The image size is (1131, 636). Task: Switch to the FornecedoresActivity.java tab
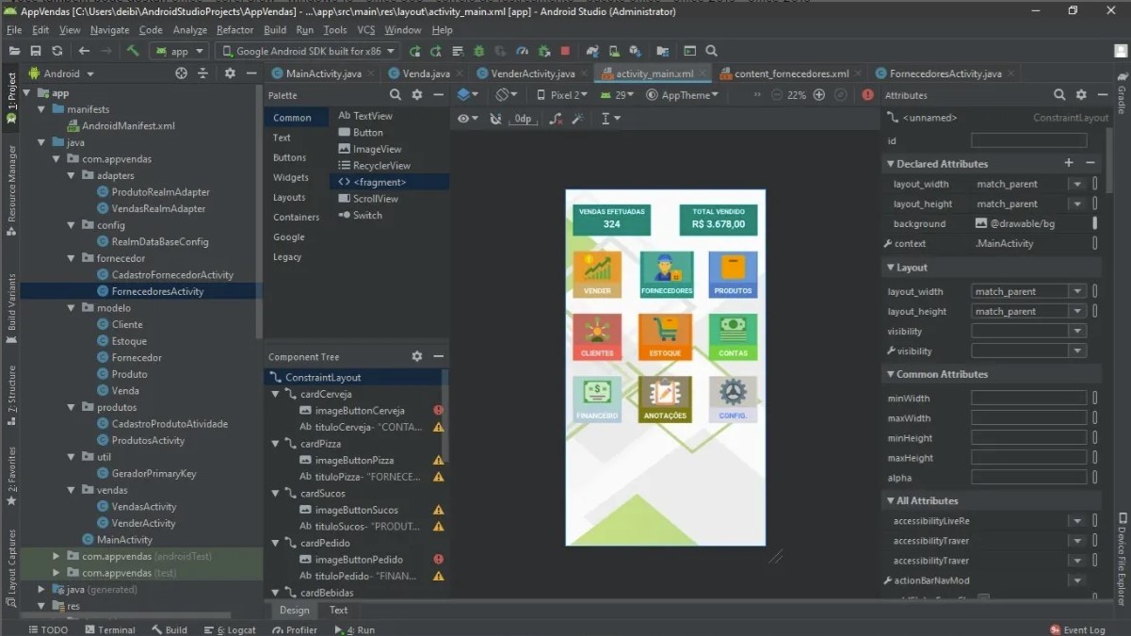(x=945, y=73)
